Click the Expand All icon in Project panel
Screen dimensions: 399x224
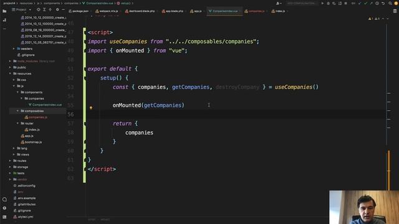[x=44, y=10]
